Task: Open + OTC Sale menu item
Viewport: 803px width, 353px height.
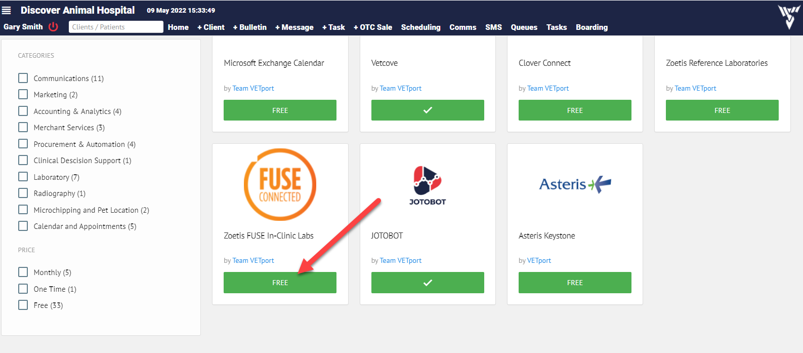Action: point(373,27)
